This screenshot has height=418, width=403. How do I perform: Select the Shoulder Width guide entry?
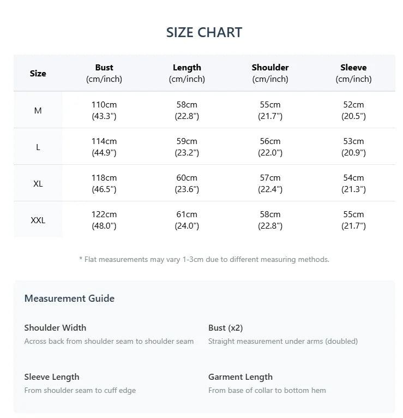[55, 328]
